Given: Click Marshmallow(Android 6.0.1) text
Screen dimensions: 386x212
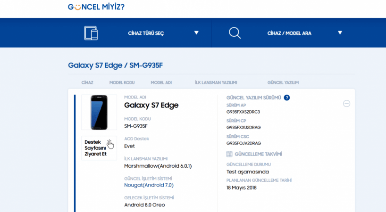Looking at the screenshot, I should (158, 166).
